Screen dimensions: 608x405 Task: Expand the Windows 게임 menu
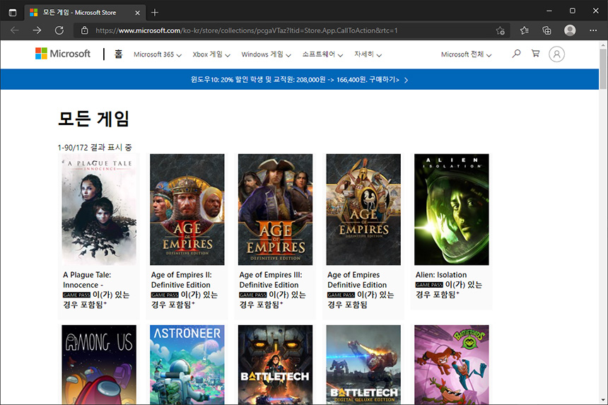coord(266,54)
